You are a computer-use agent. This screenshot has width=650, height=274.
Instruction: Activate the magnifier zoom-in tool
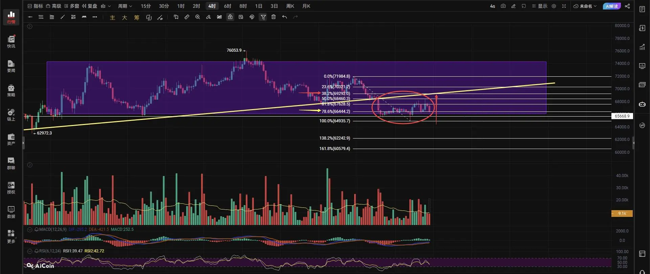pos(198,17)
